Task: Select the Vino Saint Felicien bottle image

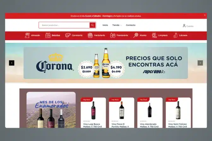Action: click(x=178, y=110)
